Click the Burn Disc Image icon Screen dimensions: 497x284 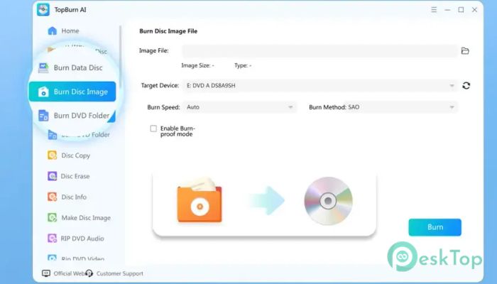coord(43,92)
